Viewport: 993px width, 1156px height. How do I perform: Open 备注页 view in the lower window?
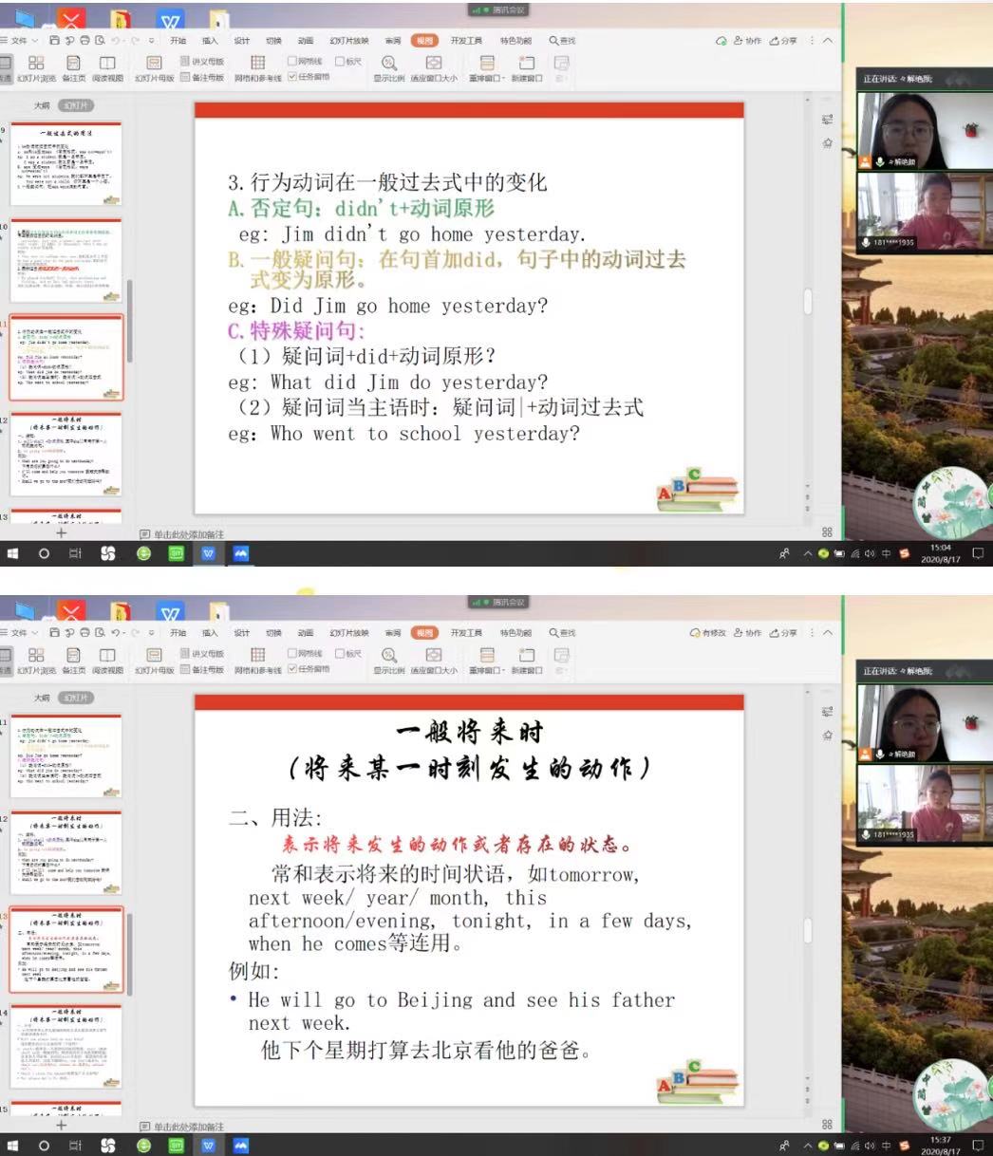pyautogui.click(x=73, y=656)
